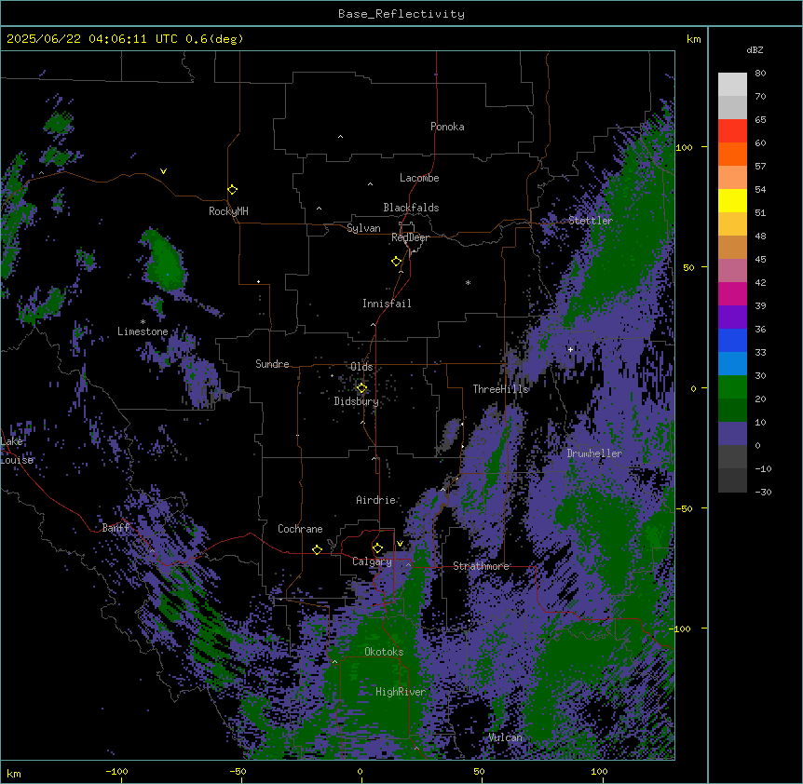
Task: Click the dBZ legend heading
Action: [755, 50]
